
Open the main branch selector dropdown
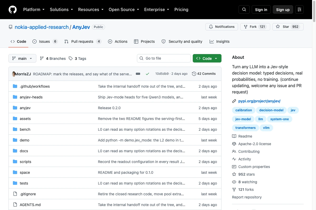tap(22, 59)
